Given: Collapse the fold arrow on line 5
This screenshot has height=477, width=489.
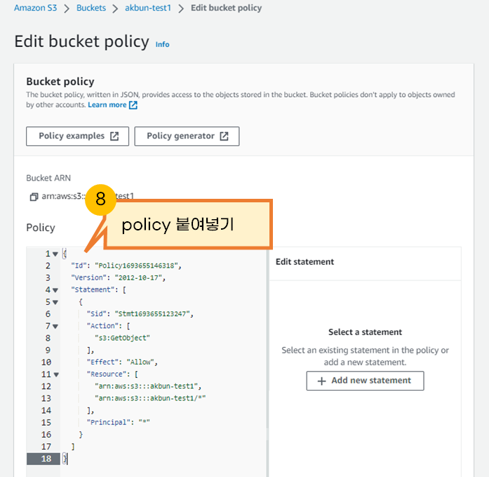Looking at the screenshot, I should [x=55, y=302].
